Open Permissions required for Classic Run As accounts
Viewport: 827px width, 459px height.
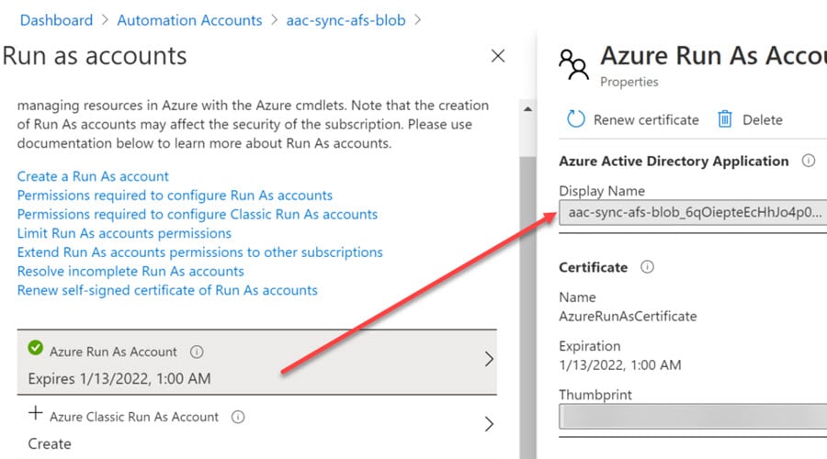point(198,214)
